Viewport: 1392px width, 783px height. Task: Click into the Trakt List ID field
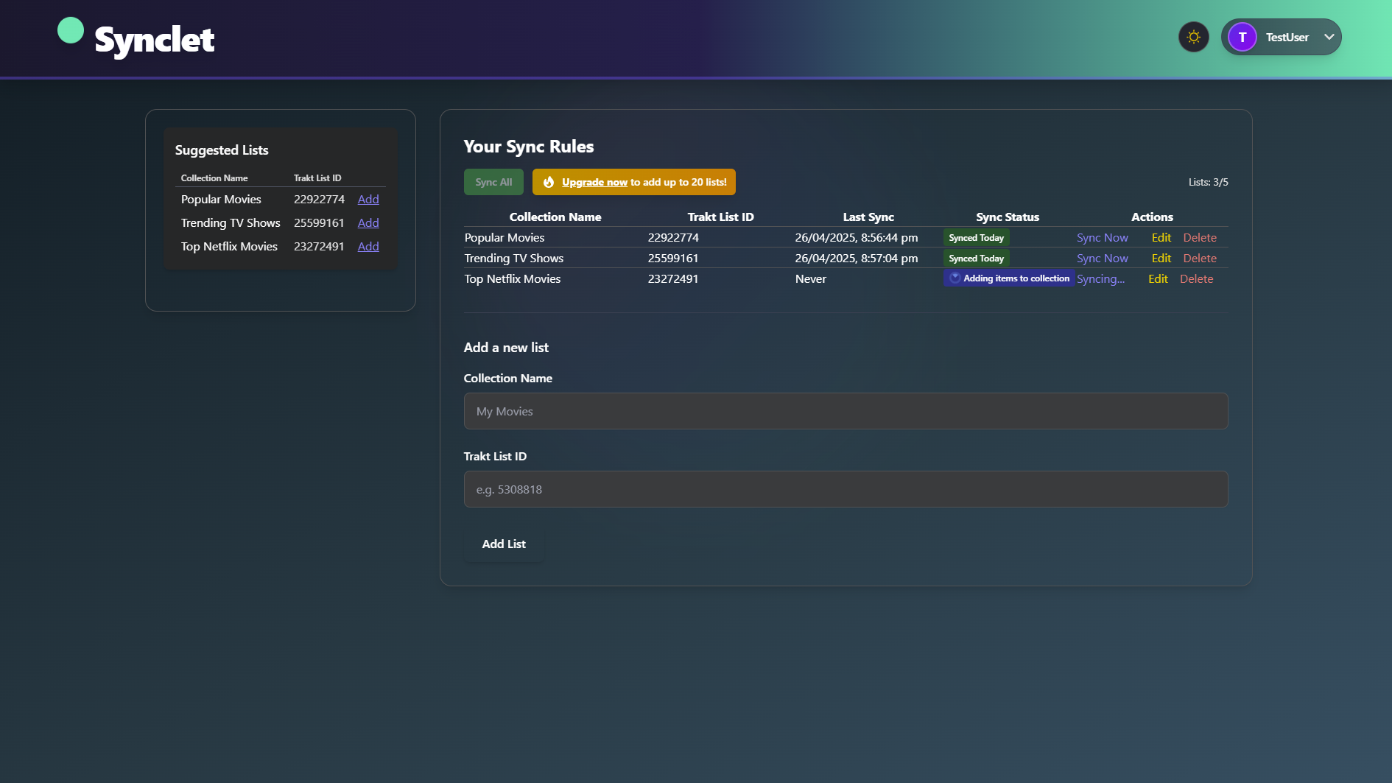point(846,489)
